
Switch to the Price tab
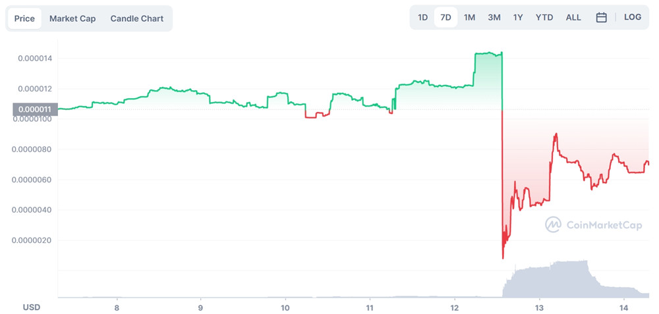[x=24, y=18]
